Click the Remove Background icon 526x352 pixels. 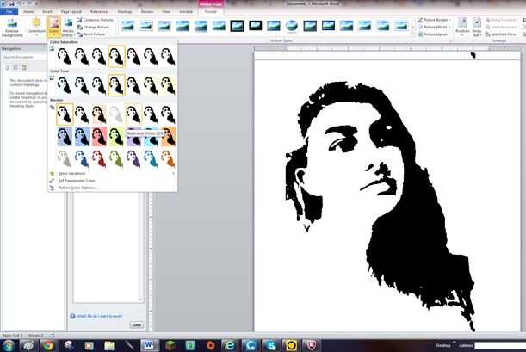(x=12, y=24)
